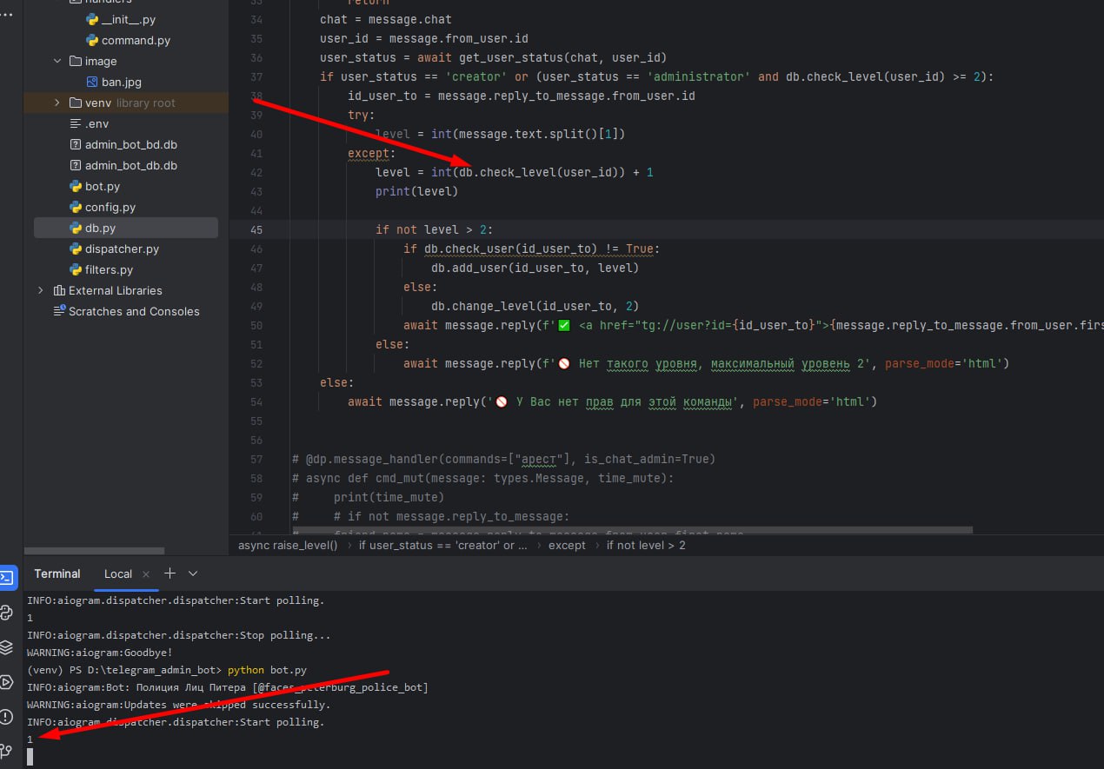This screenshot has height=769, width=1104.
Task: Select External Libraries item
Action: coord(116,290)
